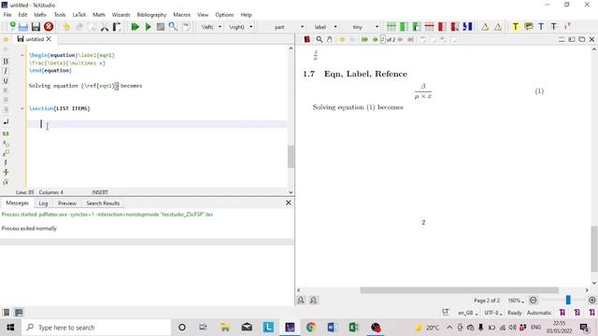Cut selection with the scissors icon
Screen dimensions: 598x336
point(105,27)
